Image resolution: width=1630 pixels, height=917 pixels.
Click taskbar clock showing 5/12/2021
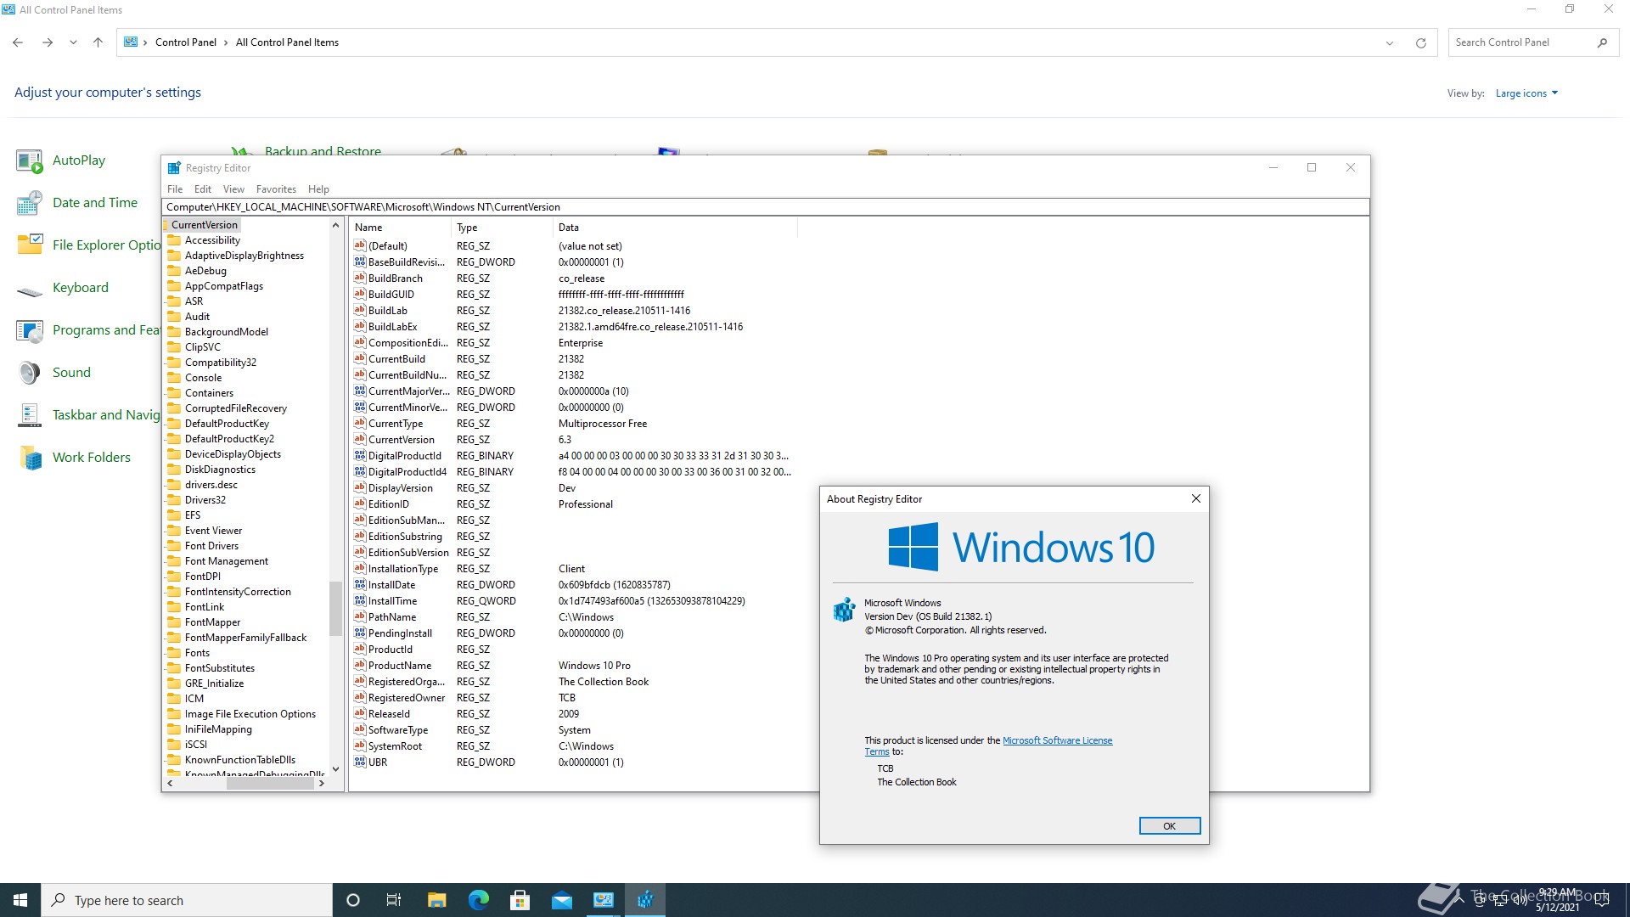click(x=1558, y=900)
